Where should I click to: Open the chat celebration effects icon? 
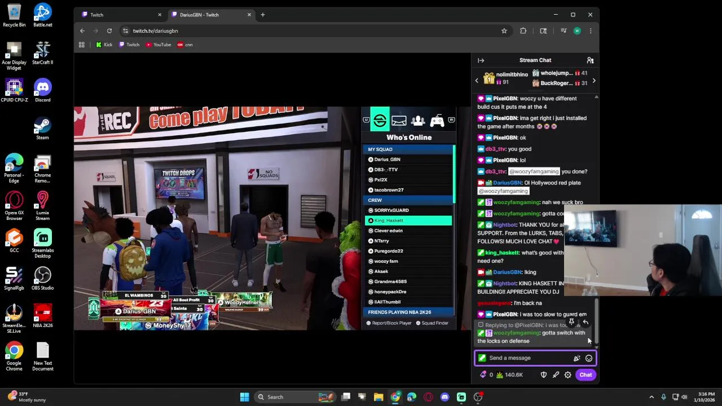[x=576, y=358]
